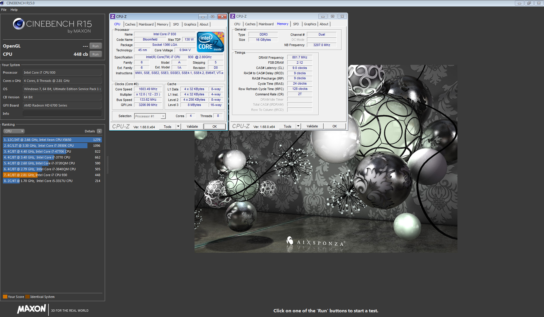The width and height of the screenshot is (544, 317).
Task: Select highlighted ranking row Core i7 CPU 930
Action: (x=52, y=175)
